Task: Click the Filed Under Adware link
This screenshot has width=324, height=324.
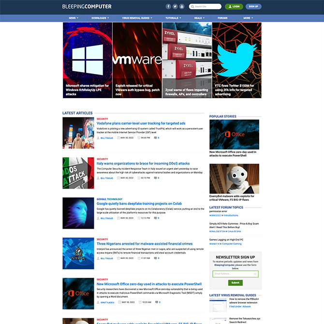Action: point(240,307)
